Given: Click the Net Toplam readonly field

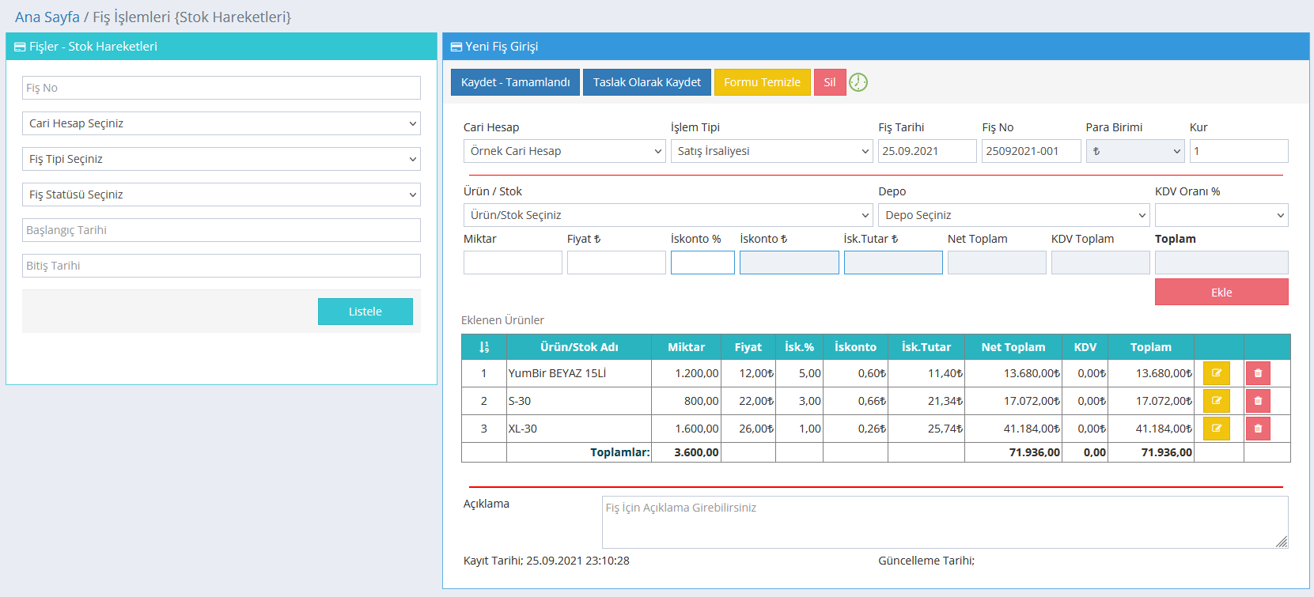Looking at the screenshot, I should pos(997,263).
